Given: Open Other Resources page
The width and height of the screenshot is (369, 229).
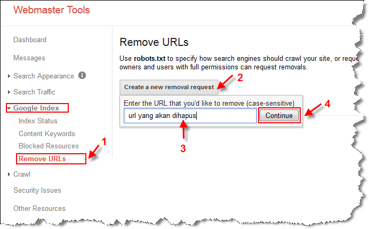Looking at the screenshot, I should click(39, 209).
